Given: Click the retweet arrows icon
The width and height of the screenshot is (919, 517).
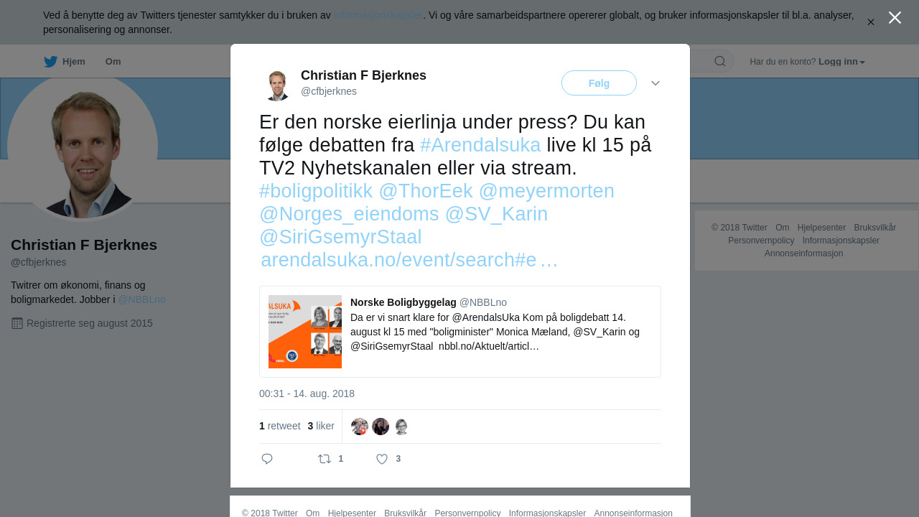Looking at the screenshot, I should [325, 459].
